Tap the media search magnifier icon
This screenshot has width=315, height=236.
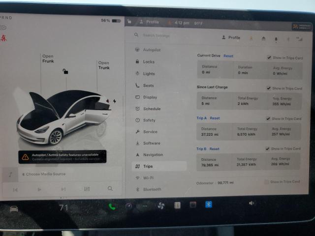(x=110, y=189)
